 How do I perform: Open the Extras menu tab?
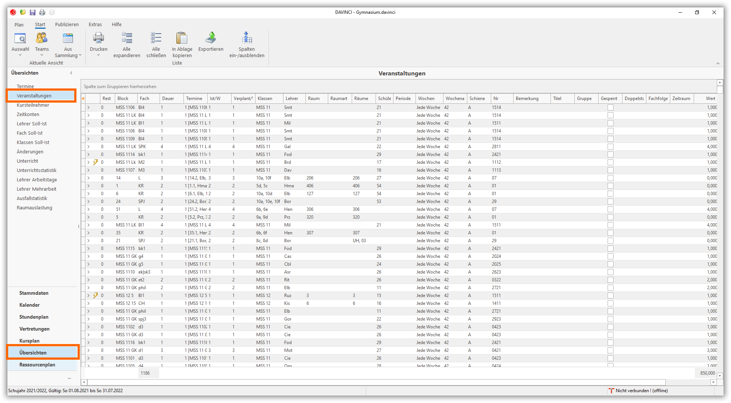click(x=95, y=25)
